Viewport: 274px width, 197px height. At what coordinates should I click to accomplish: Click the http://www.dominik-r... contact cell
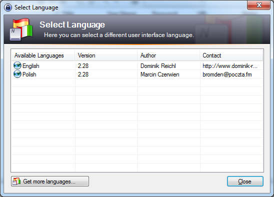230,66
